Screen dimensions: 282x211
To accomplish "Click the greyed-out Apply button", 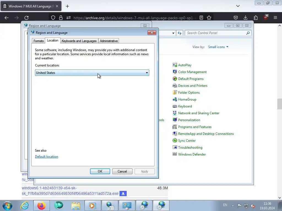I will point(145,171).
